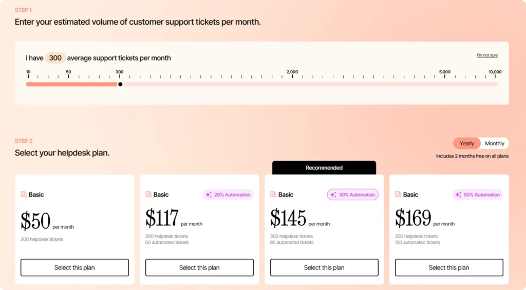The width and height of the screenshot is (526, 290).
Task: Click the Basic plan icon on $117 card
Action: [148, 195]
